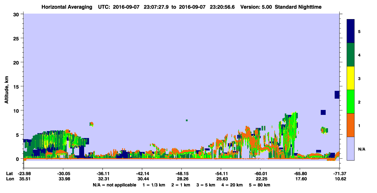Click the legend text '4 = 20 km'
The height and width of the screenshot is (193, 377).
[232, 185]
